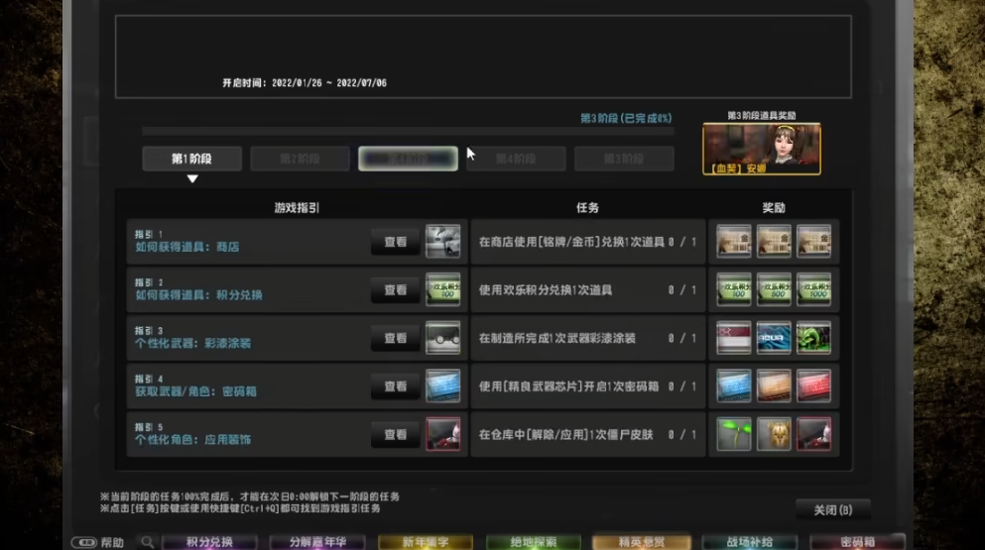Select the red zombie skin reward icon in the last row
Image resolution: width=985 pixels, height=550 pixels.
click(814, 434)
